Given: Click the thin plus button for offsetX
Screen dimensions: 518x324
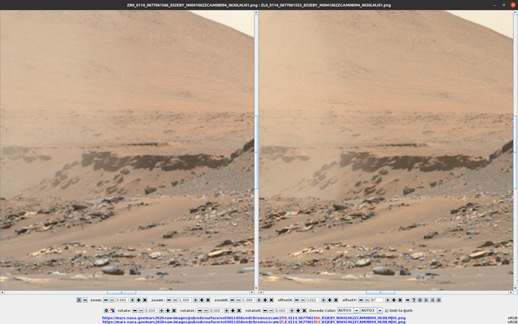Looking at the screenshot, I should pos(323,300).
